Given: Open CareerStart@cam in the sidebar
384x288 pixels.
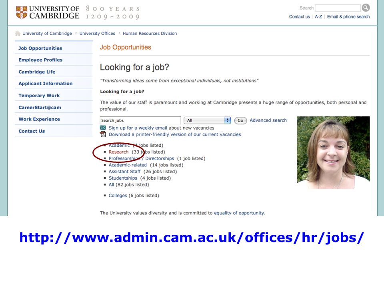Looking at the screenshot, I should 54,107.
